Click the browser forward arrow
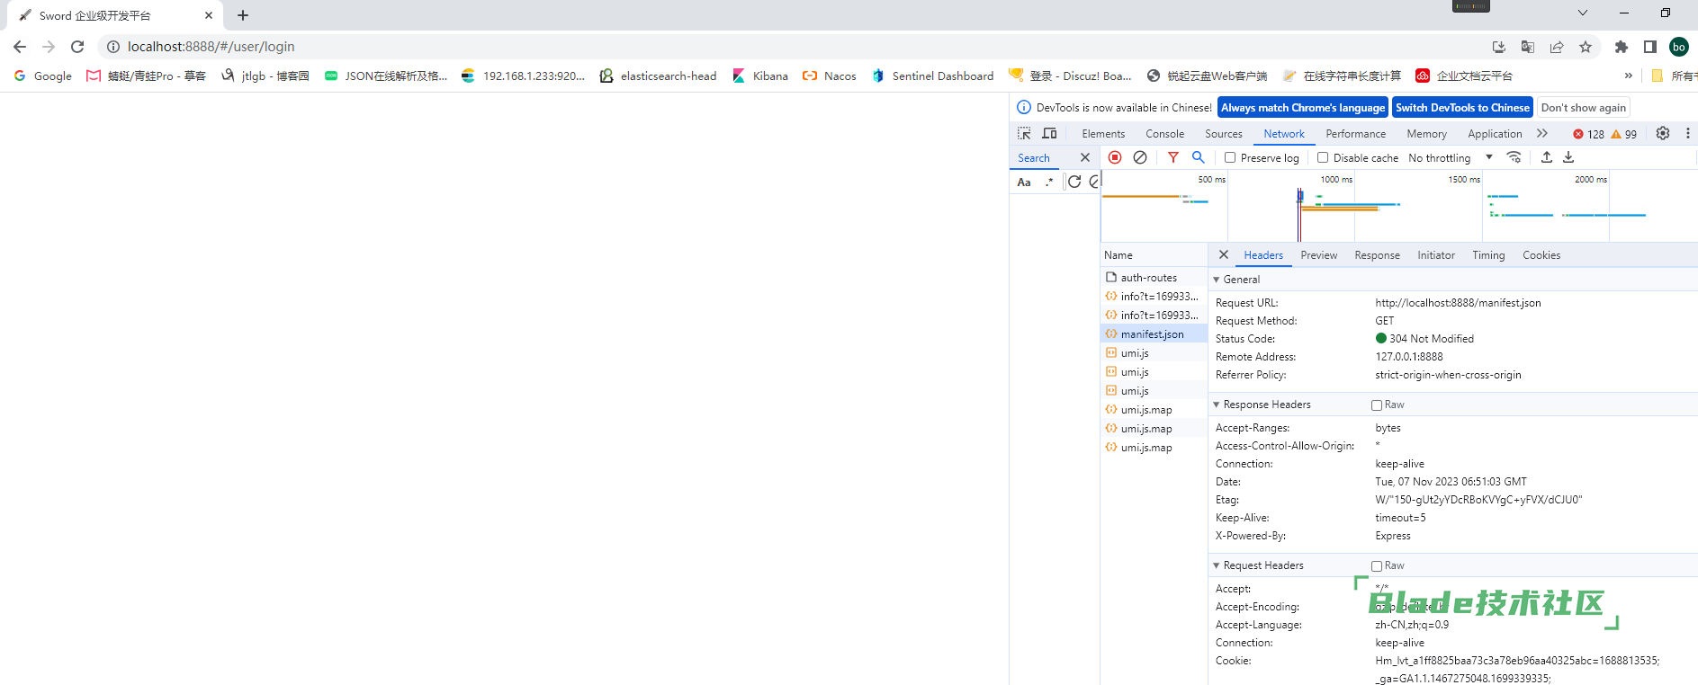This screenshot has width=1698, height=685. coord(49,47)
